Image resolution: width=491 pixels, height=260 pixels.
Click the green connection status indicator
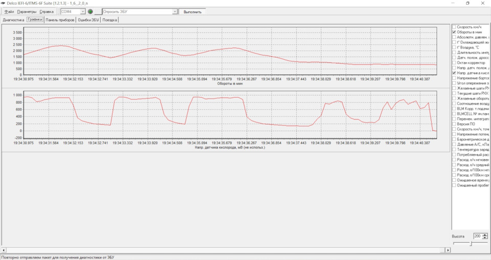click(90, 12)
